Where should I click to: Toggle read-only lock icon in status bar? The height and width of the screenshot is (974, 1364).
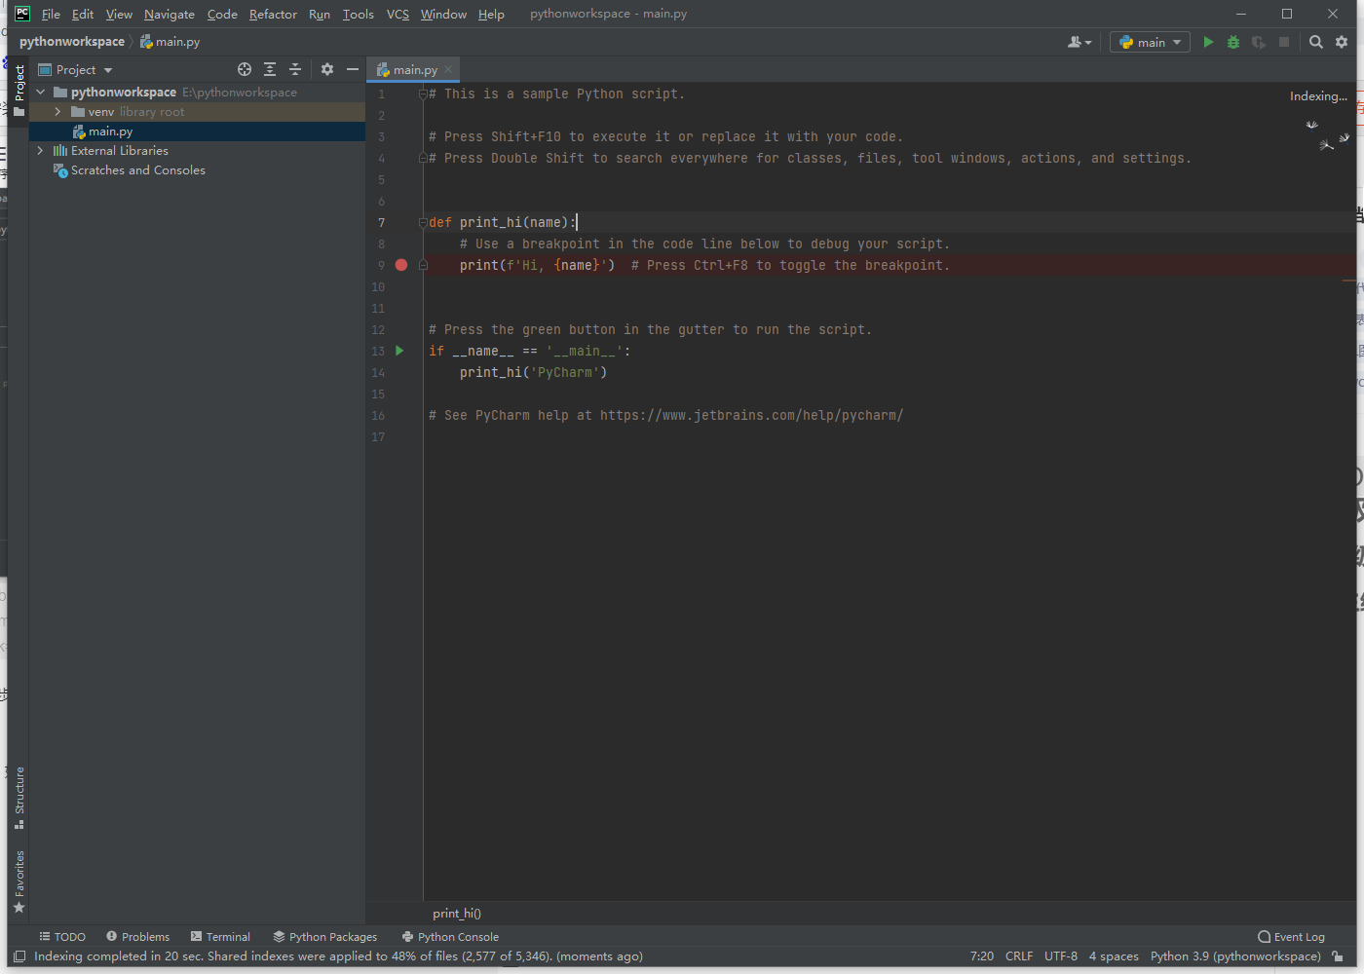tap(1339, 956)
